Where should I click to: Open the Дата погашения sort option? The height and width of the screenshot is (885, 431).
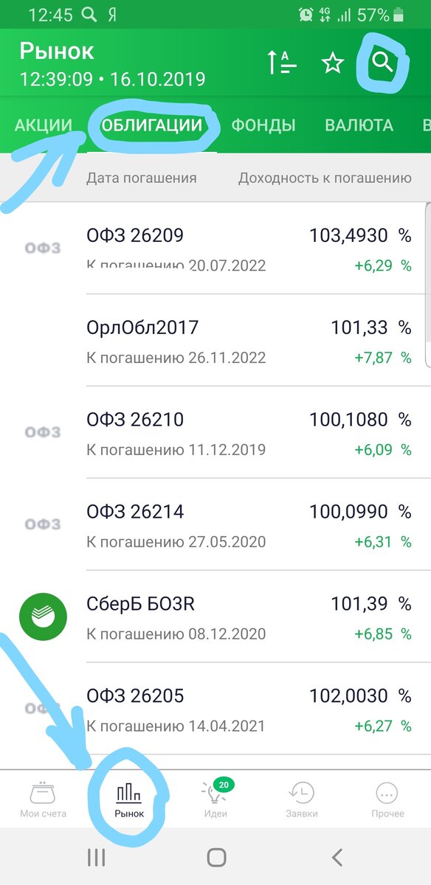(142, 178)
